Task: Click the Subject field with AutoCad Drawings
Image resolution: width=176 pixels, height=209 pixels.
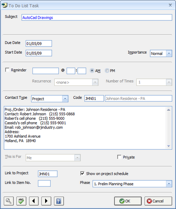Action: pos(97,17)
